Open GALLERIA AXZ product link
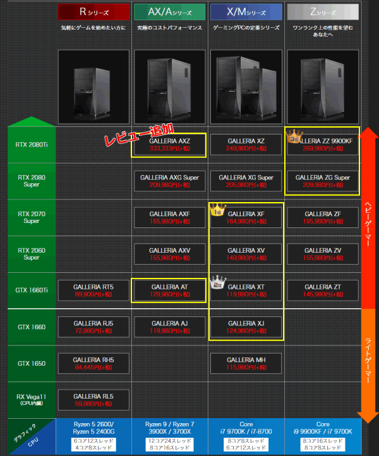This screenshot has height=456, width=379. coord(169,145)
